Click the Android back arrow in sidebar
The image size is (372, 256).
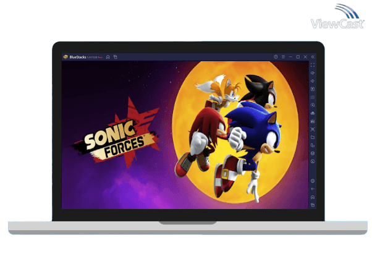313,189
